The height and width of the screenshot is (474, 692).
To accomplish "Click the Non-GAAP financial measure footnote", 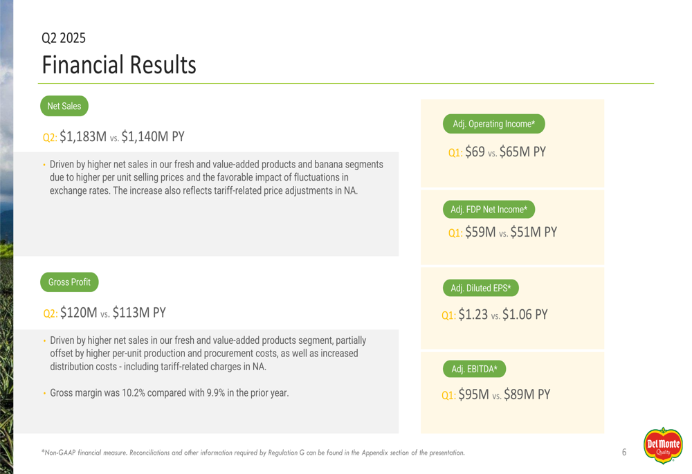I will click(x=253, y=453).
